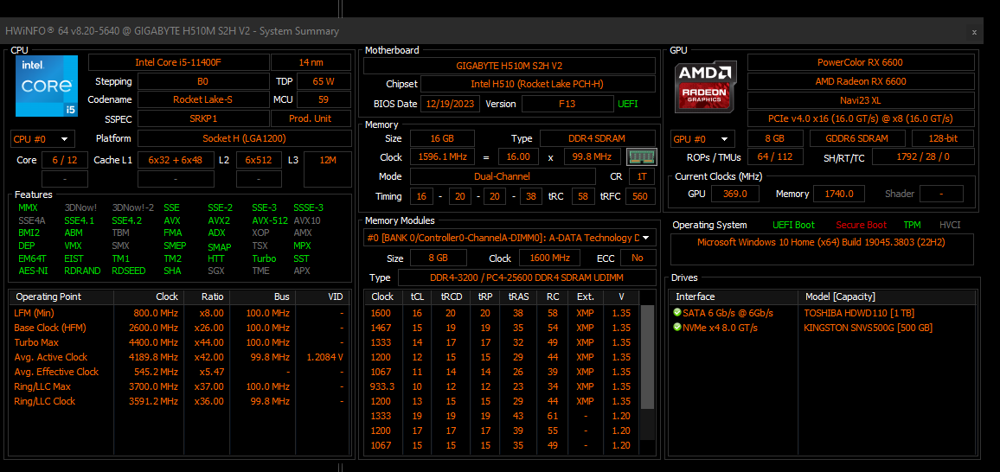Image resolution: width=1000 pixels, height=472 pixels.
Task: Click the AES-NI feature flag
Action: (x=33, y=271)
